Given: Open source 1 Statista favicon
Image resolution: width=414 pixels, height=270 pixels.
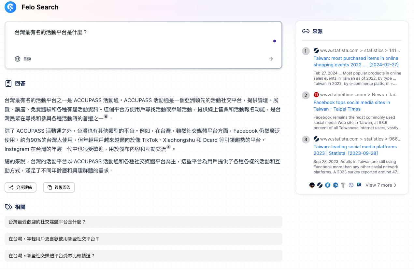Looking at the screenshot, I should pos(316,50).
